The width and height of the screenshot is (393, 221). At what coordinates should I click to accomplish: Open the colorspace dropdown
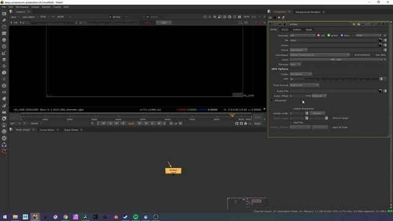pos(319,55)
